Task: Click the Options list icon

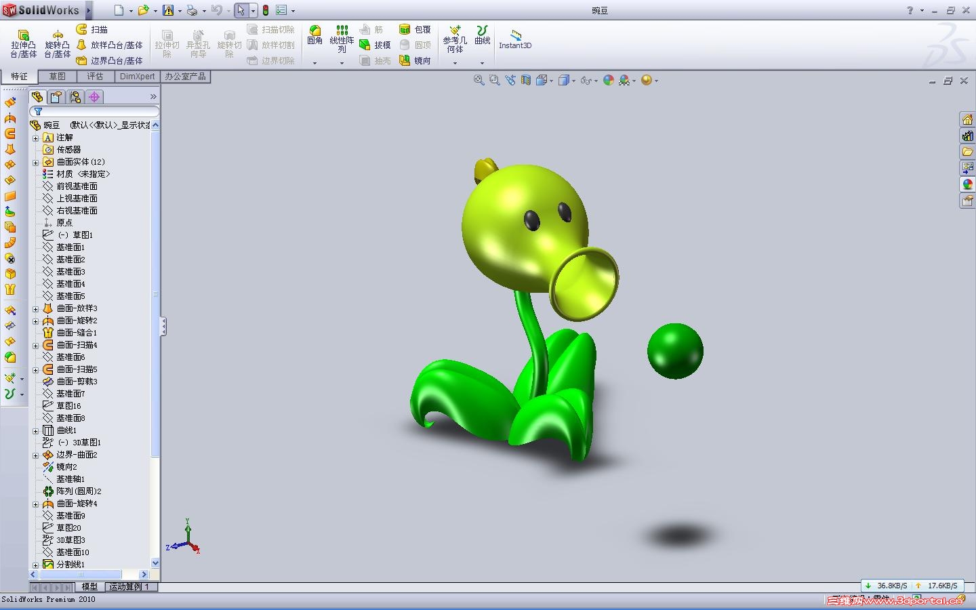Action: pyautogui.click(x=281, y=10)
